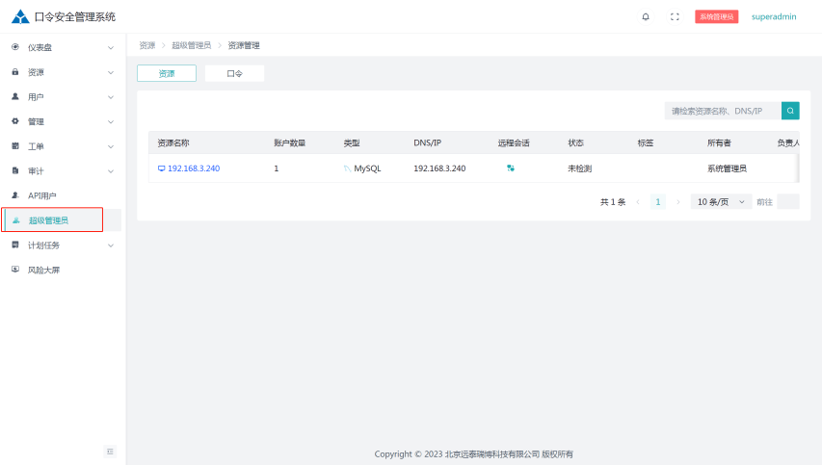The image size is (822, 465).
Task: Expand the 计划任务 menu
Action: 62,245
